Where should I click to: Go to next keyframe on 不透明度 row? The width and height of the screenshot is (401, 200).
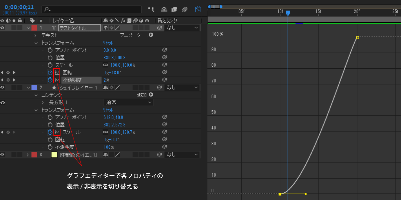(x=14, y=80)
